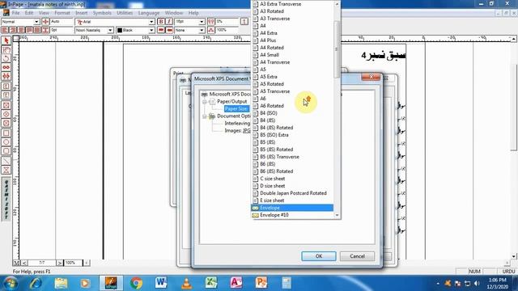
Task: Select the Paper Size tree item
Action: point(236,109)
